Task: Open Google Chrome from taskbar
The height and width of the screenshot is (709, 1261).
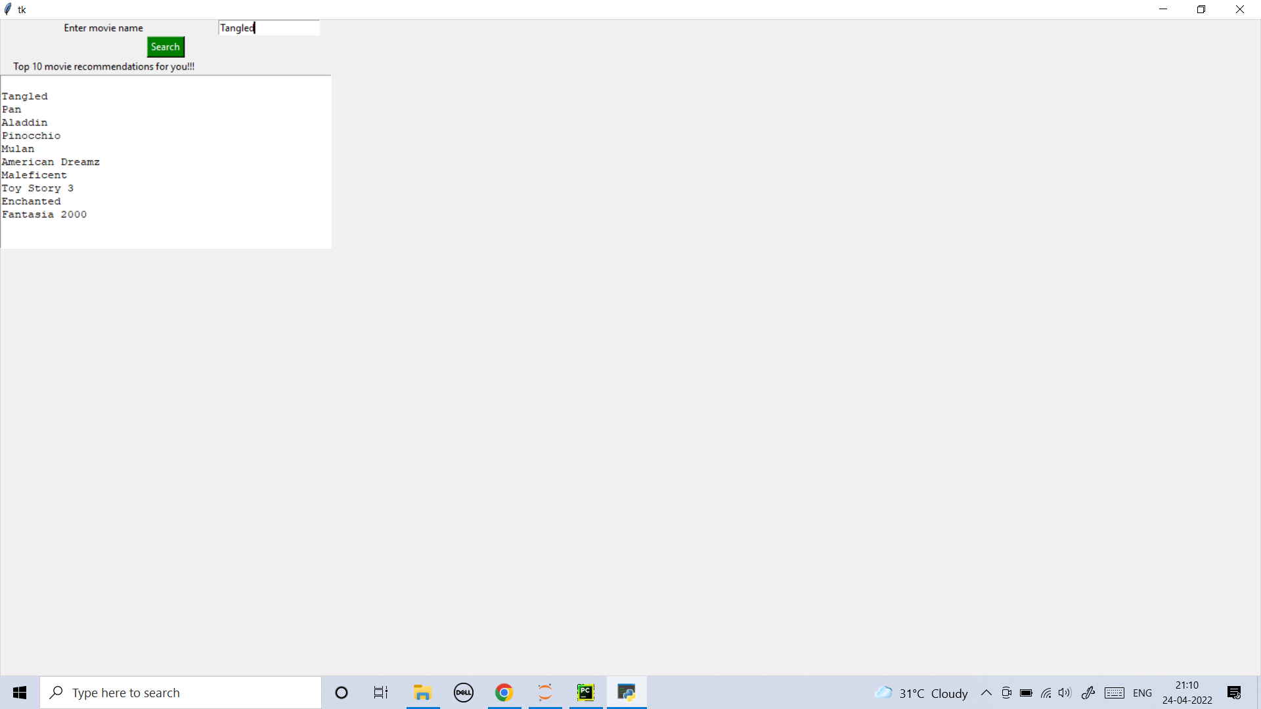Action: click(x=504, y=693)
